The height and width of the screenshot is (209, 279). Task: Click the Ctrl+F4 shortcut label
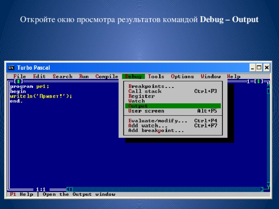pos(205,121)
